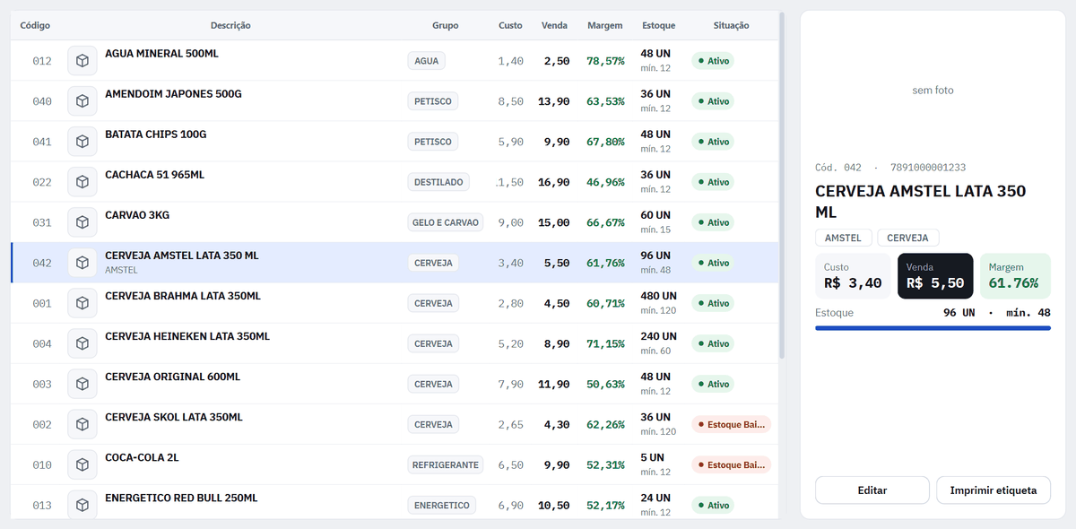Select the CERVEJA HEINEKEN LATA 350ML product name
1076x529 pixels.
(x=187, y=336)
